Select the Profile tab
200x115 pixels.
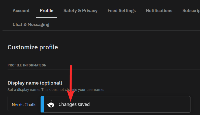click(46, 11)
